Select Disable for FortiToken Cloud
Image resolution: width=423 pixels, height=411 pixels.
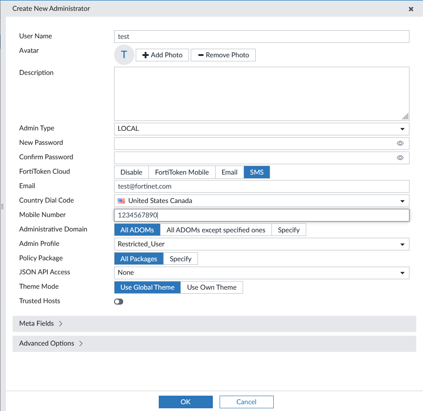pos(131,172)
